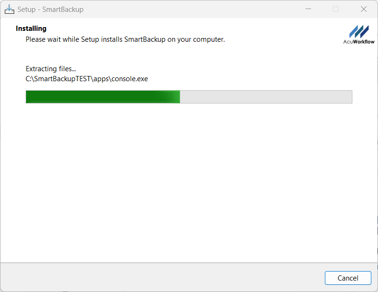378x292 pixels.
Task: Click the Setup installer icon in title bar
Action: [x=9, y=9]
